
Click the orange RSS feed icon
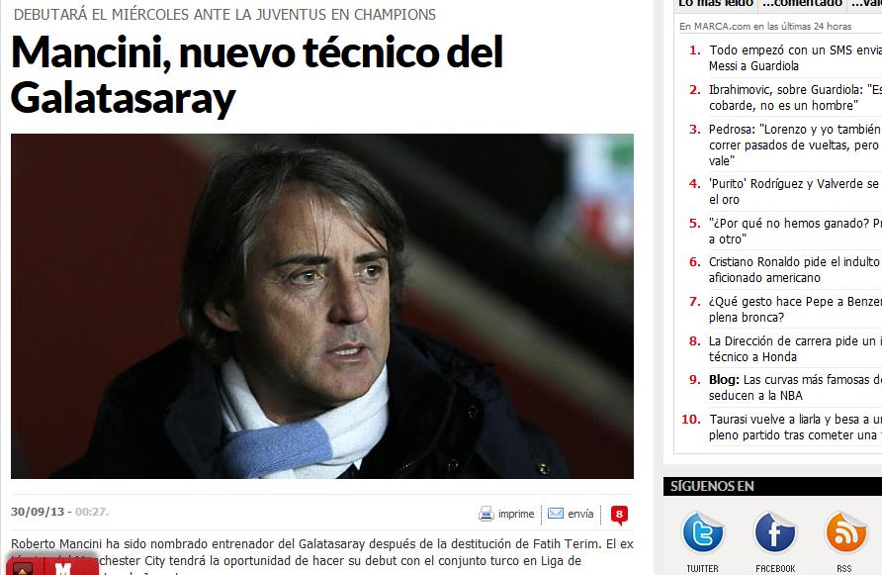[844, 532]
